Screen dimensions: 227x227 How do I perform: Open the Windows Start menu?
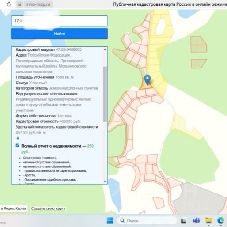(110, 220)
